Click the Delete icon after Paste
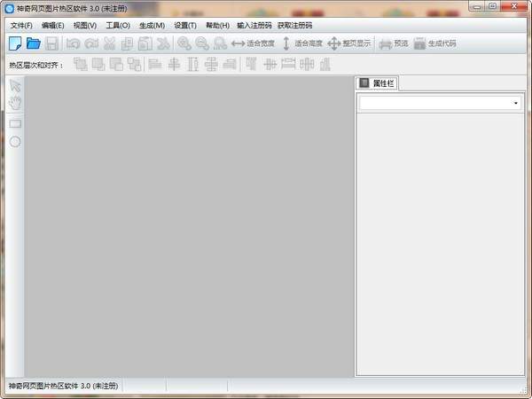532x399 pixels. tap(163, 43)
